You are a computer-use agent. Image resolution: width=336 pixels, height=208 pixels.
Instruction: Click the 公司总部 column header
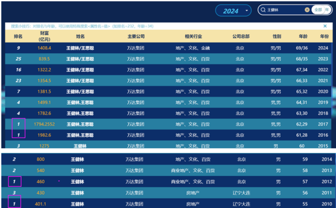coord(241,36)
